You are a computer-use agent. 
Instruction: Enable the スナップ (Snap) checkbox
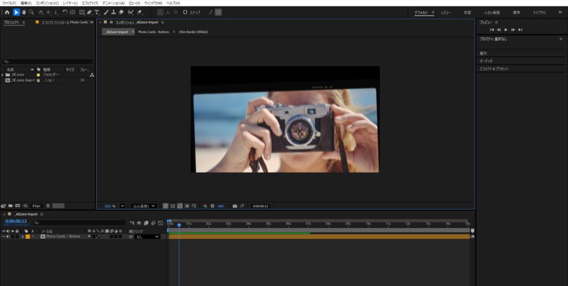(185, 12)
